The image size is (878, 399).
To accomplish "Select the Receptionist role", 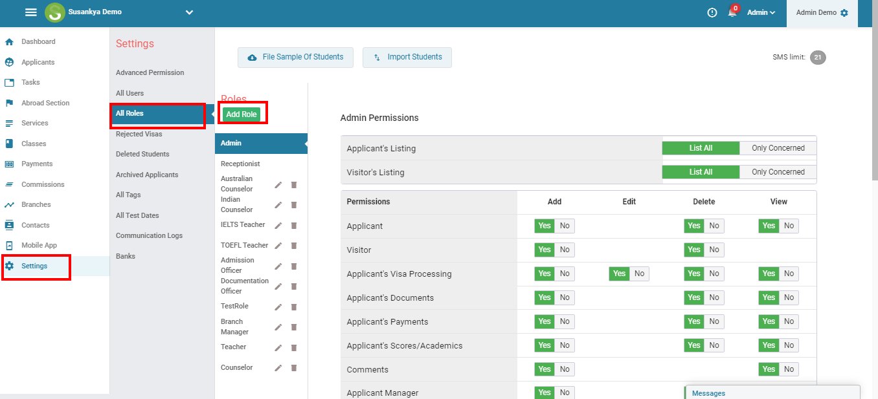I will (240, 164).
